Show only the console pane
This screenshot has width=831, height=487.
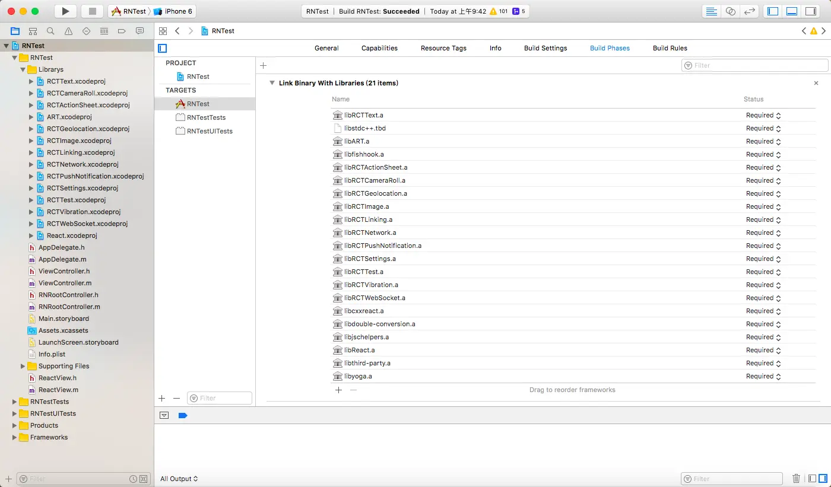(x=823, y=479)
